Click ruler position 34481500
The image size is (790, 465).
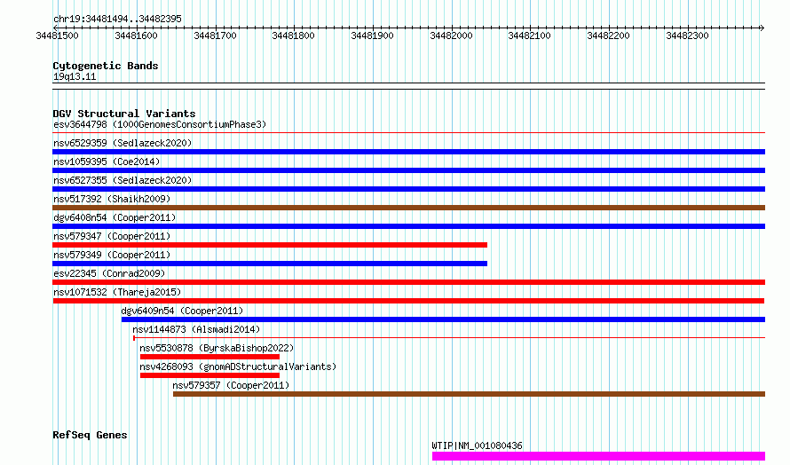click(x=58, y=35)
